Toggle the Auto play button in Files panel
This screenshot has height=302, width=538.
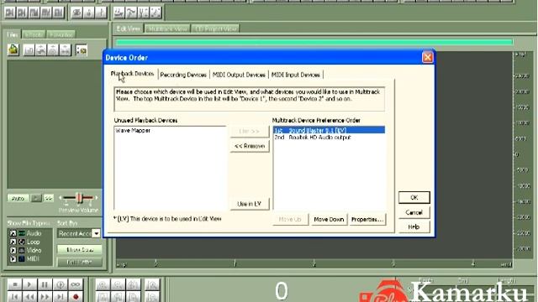pyautogui.click(x=18, y=198)
